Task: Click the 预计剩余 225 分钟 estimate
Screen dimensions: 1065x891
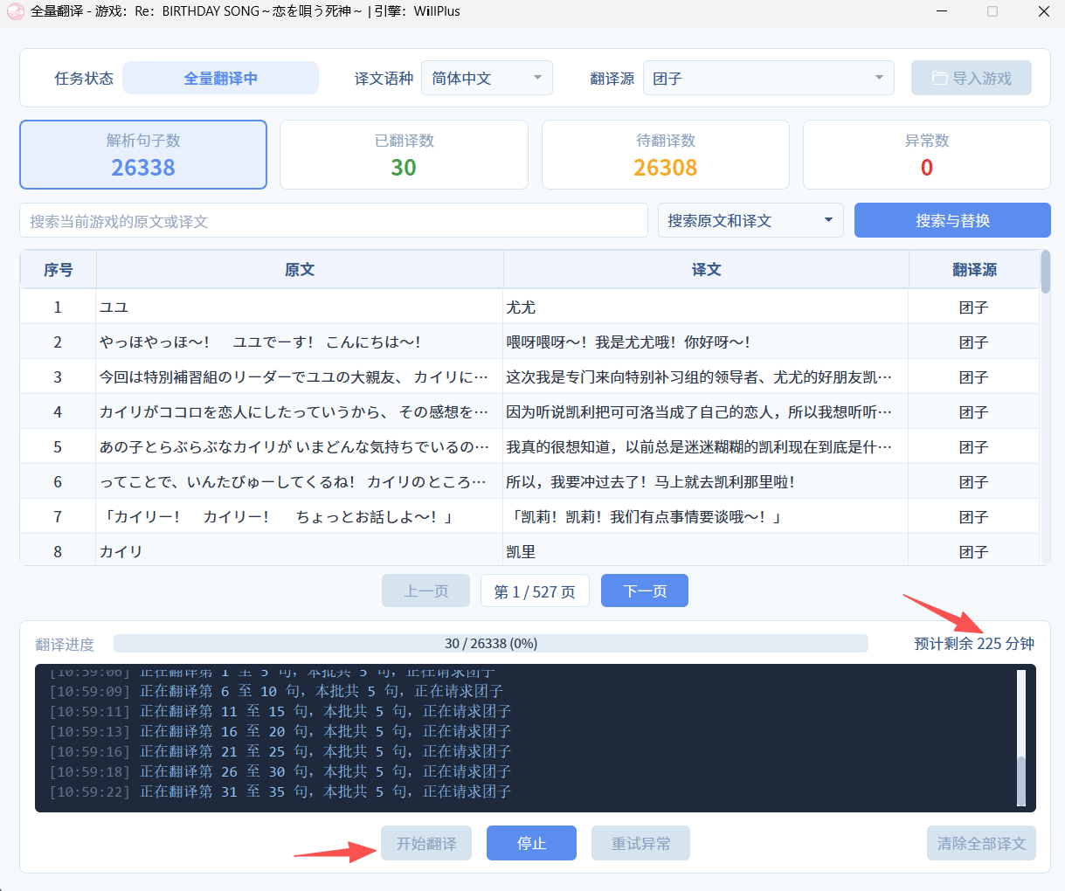Action: point(974,643)
